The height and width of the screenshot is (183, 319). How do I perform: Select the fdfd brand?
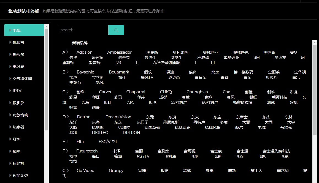73,161
